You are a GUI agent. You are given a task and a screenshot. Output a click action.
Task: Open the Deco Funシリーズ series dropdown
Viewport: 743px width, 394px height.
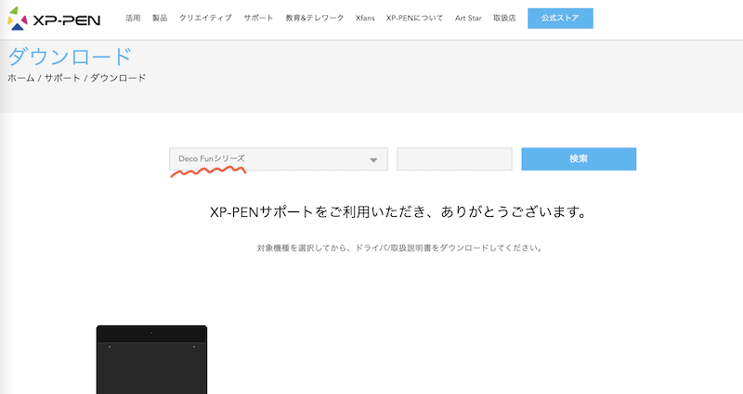pos(269,159)
